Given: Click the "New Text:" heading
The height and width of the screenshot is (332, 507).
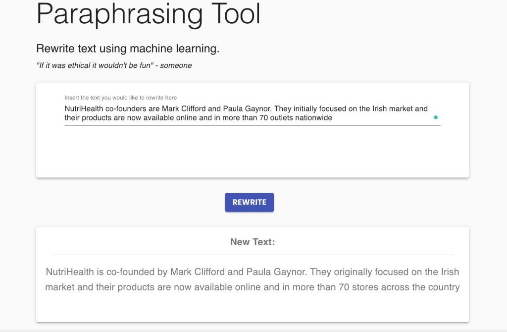Looking at the screenshot, I should click(x=253, y=242).
